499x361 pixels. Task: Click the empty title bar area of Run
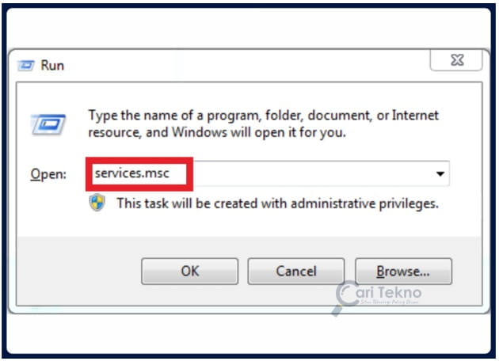[x=245, y=65]
